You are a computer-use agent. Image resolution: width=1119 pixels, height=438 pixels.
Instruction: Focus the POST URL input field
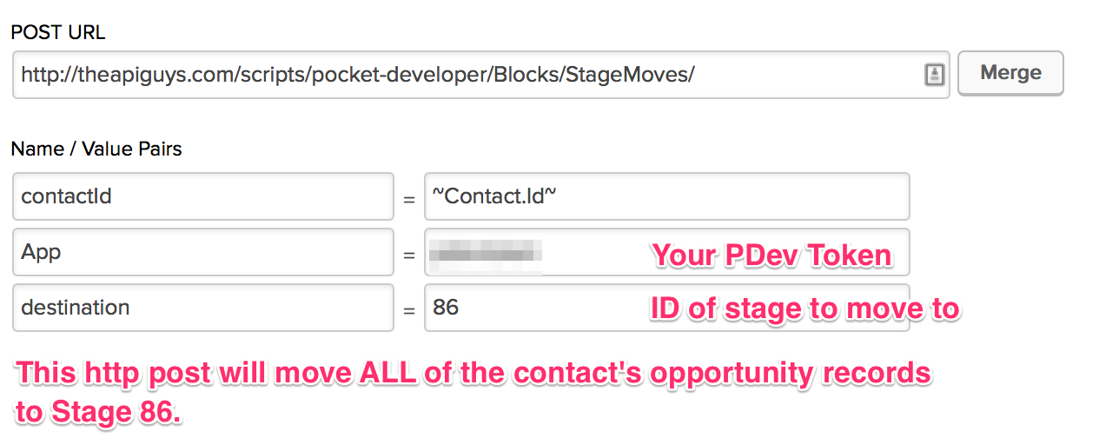coord(480,75)
